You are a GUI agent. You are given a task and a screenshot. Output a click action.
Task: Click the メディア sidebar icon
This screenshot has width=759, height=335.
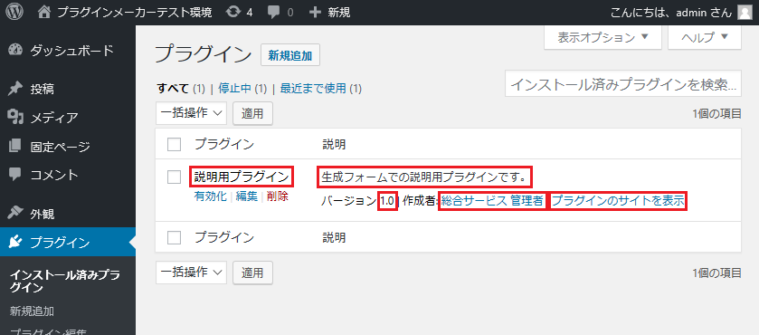click(15, 118)
